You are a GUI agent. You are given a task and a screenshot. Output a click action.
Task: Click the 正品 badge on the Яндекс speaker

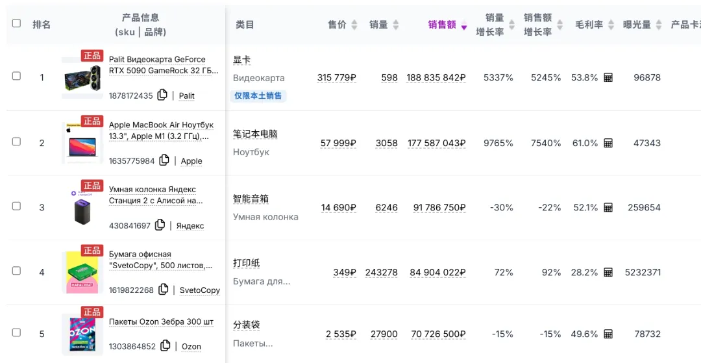pos(92,186)
